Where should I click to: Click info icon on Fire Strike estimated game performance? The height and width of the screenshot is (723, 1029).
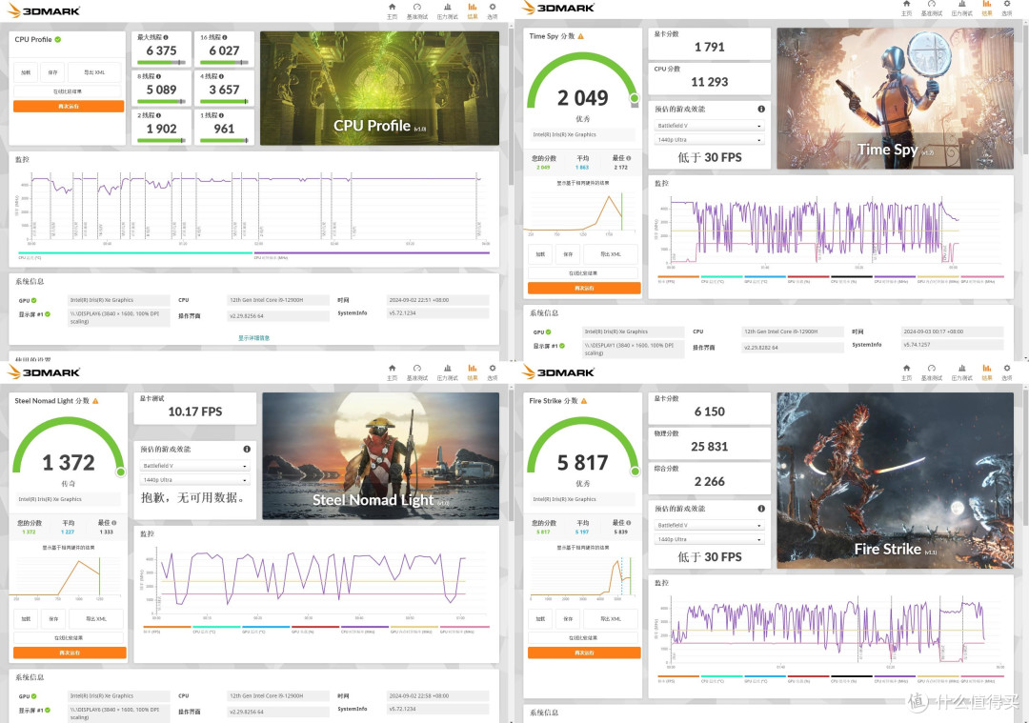pyautogui.click(x=761, y=509)
